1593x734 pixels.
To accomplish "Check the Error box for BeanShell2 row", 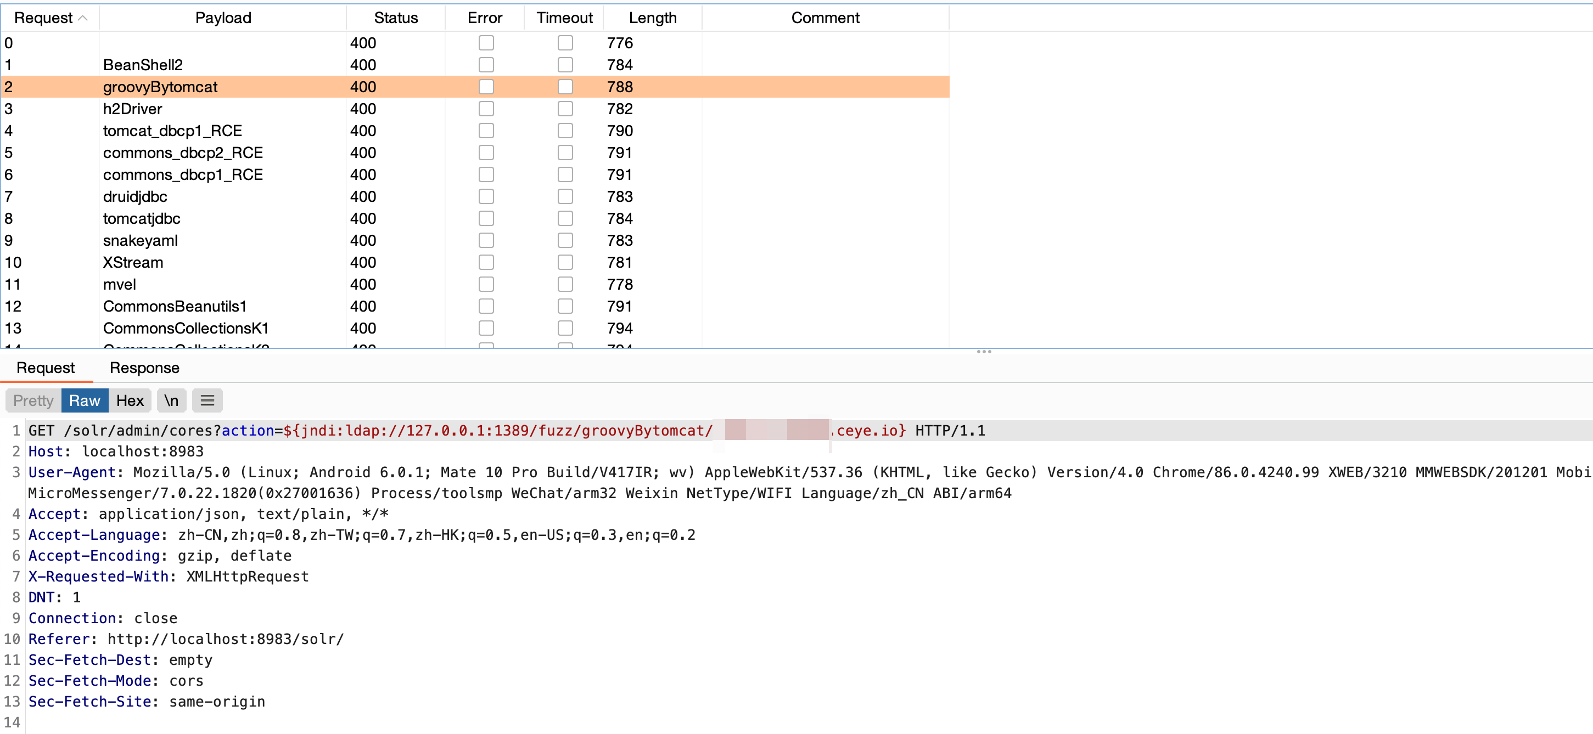I will point(486,65).
